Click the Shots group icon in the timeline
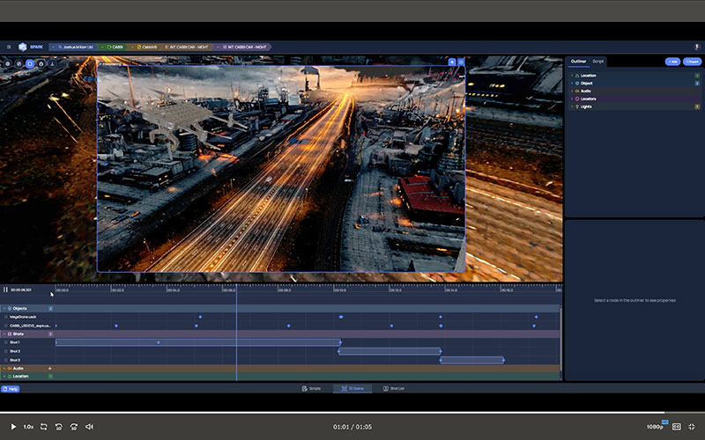Screen dimensions: 705x440 pos(10,334)
